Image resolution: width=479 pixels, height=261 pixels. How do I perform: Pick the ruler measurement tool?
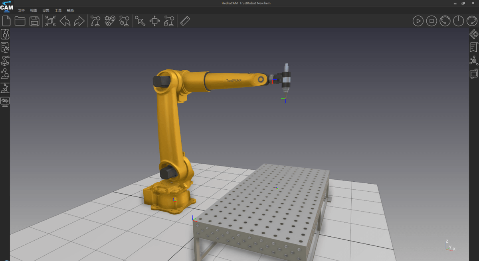(x=185, y=21)
